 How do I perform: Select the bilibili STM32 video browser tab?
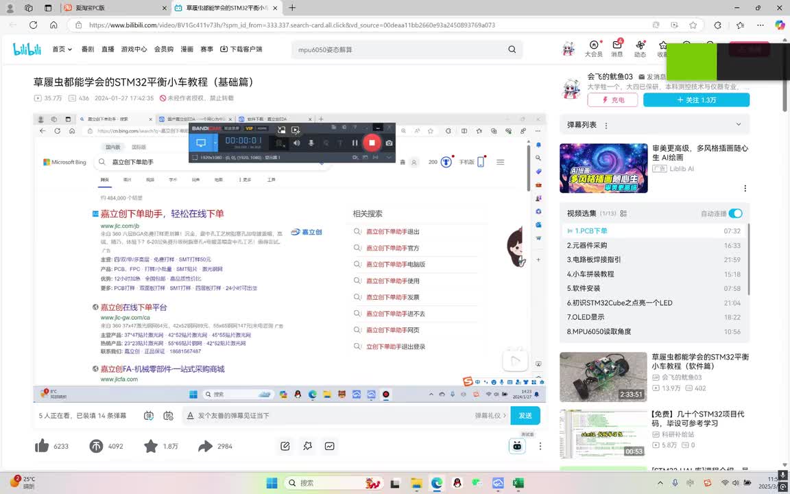(x=226, y=8)
